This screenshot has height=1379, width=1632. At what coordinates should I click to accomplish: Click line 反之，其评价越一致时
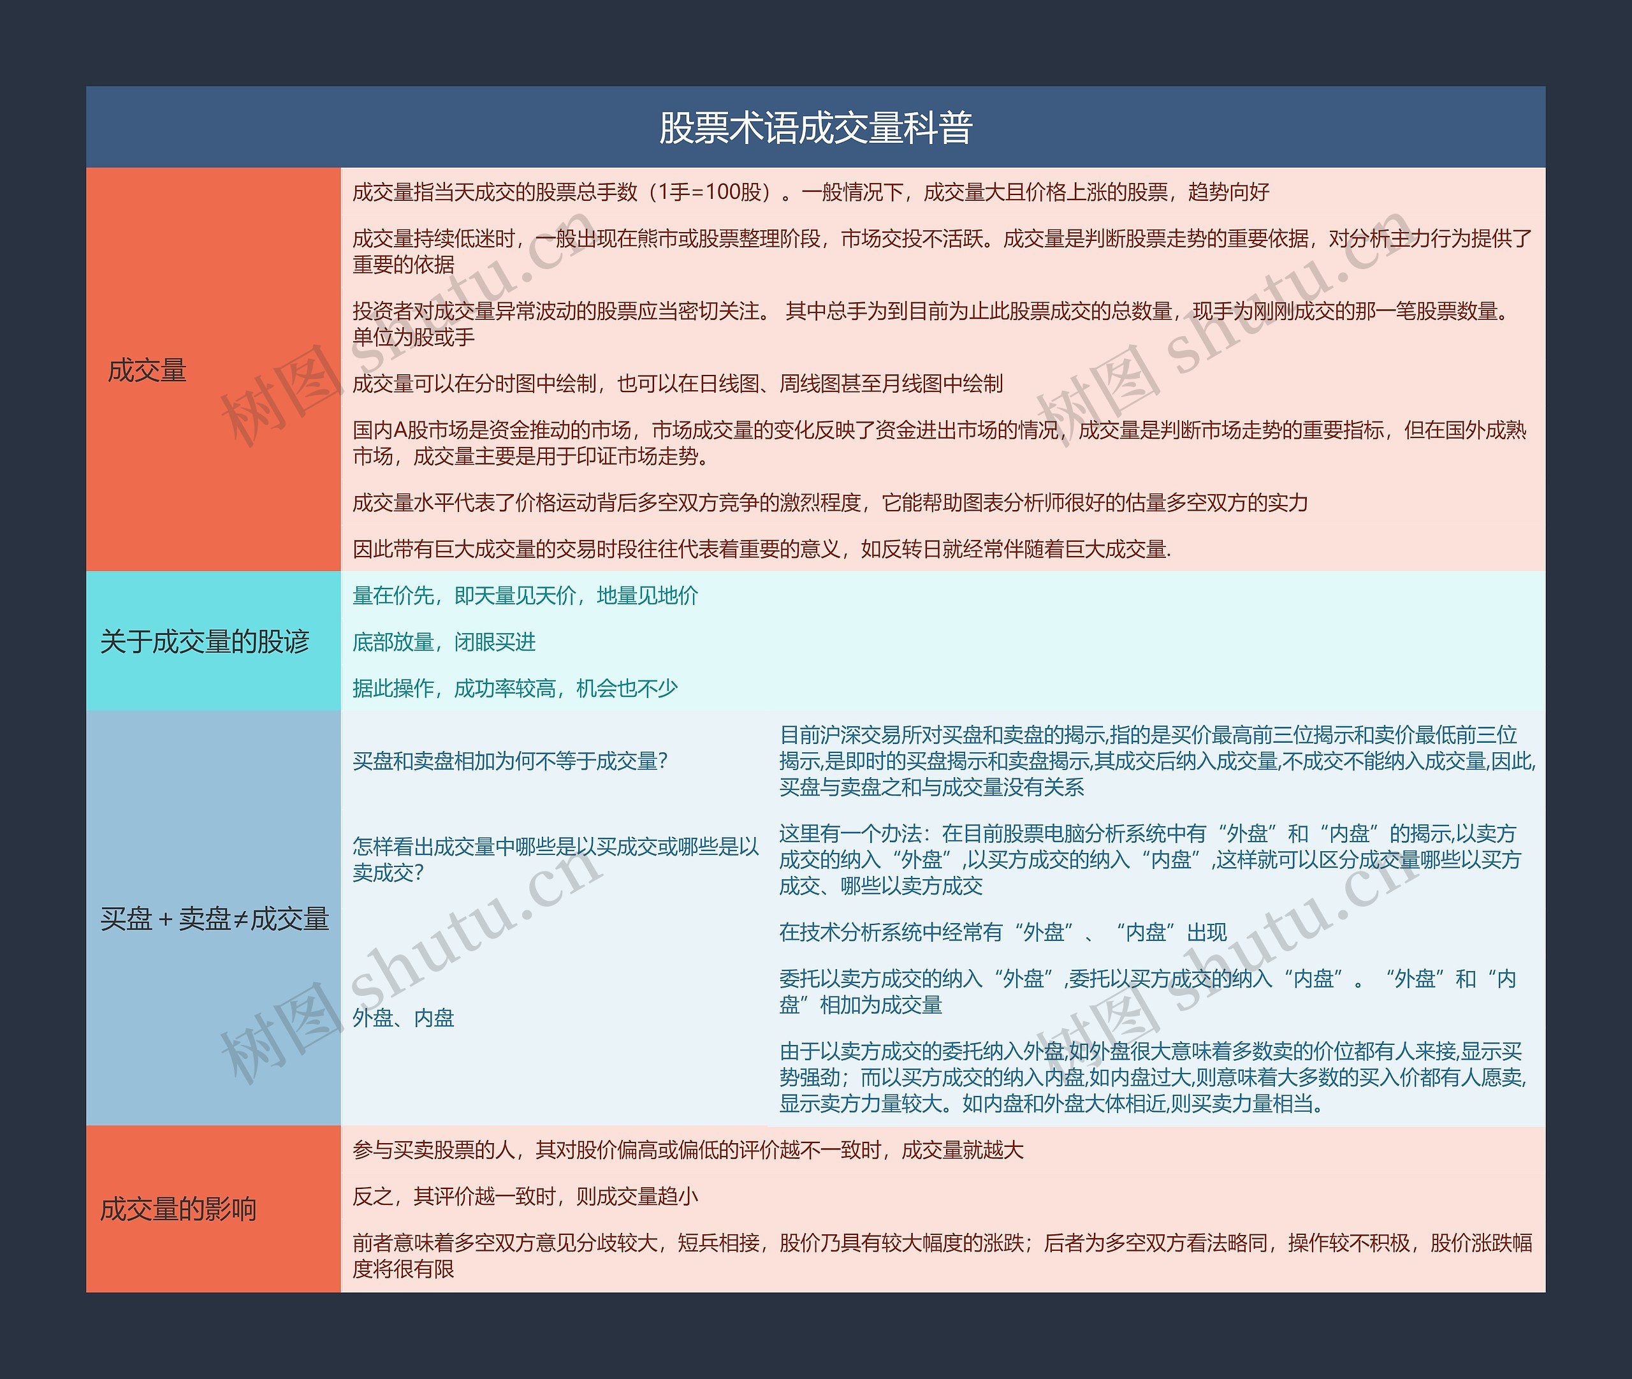(x=525, y=1196)
